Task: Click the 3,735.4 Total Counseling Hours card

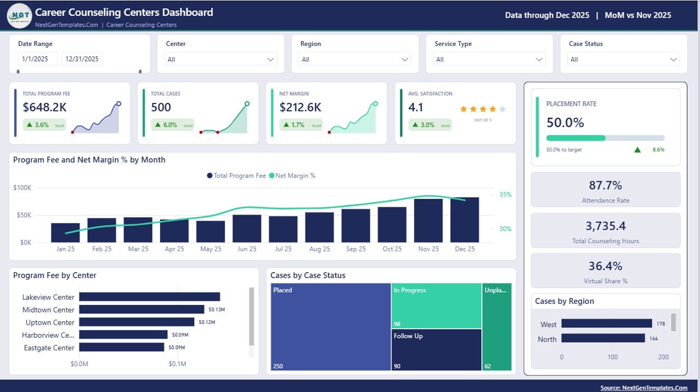Action: (605, 230)
